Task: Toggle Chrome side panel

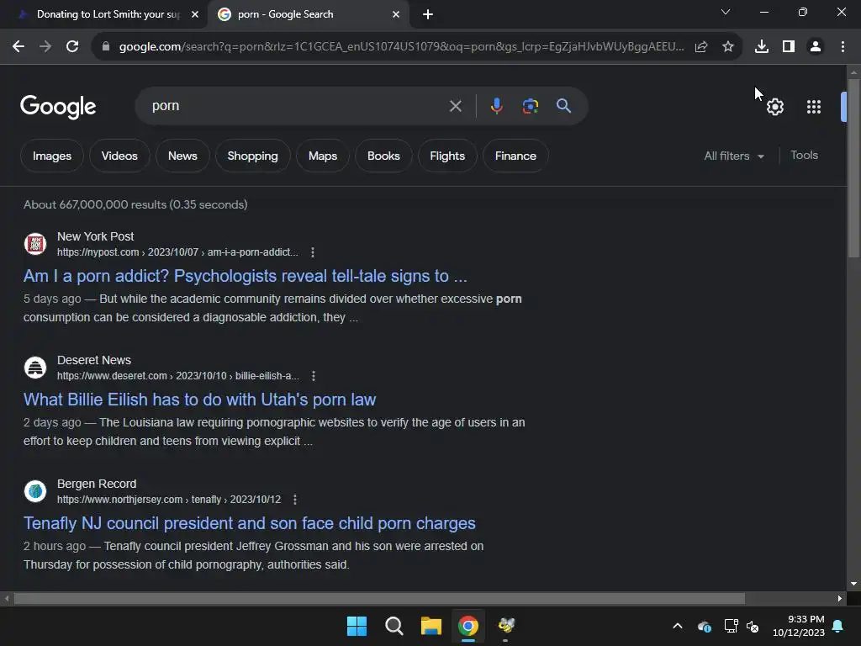Action: tap(789, 47)
